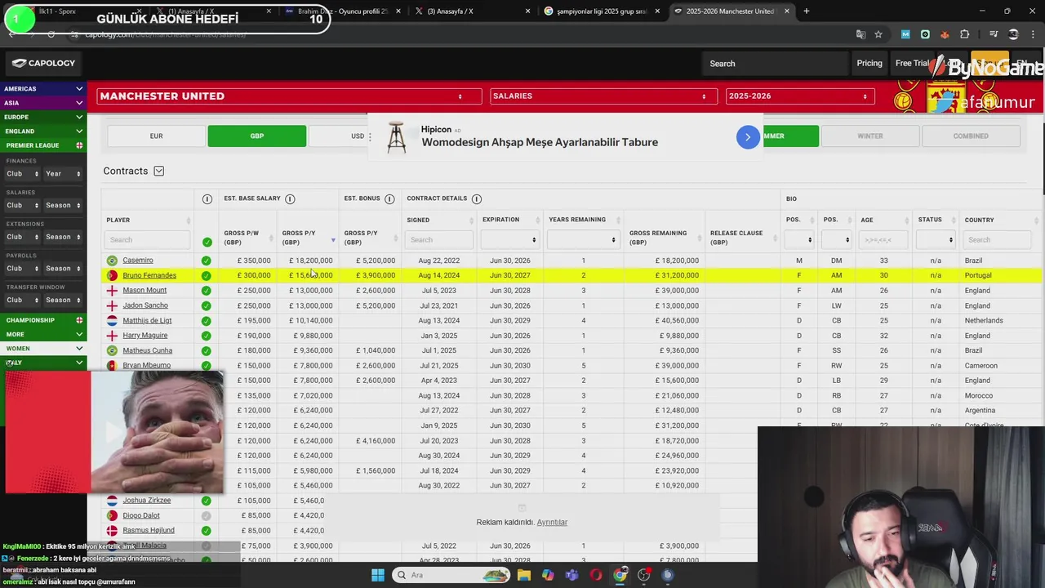Open info icon next to Contract Details
1045x588 pixels.
click(477, 198)
